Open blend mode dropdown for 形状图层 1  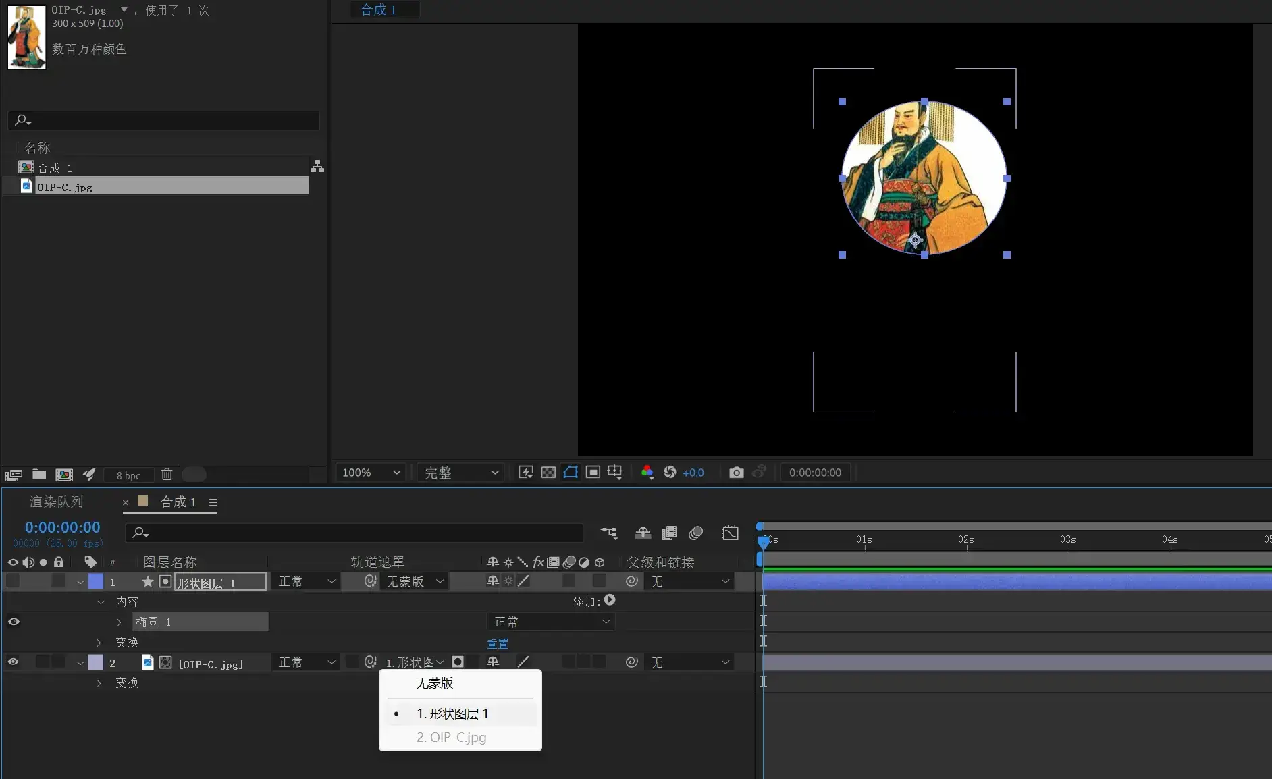(x=306, y=581)
